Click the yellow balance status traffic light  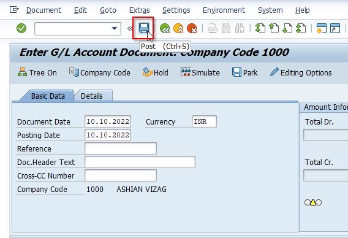pos(313,202)
